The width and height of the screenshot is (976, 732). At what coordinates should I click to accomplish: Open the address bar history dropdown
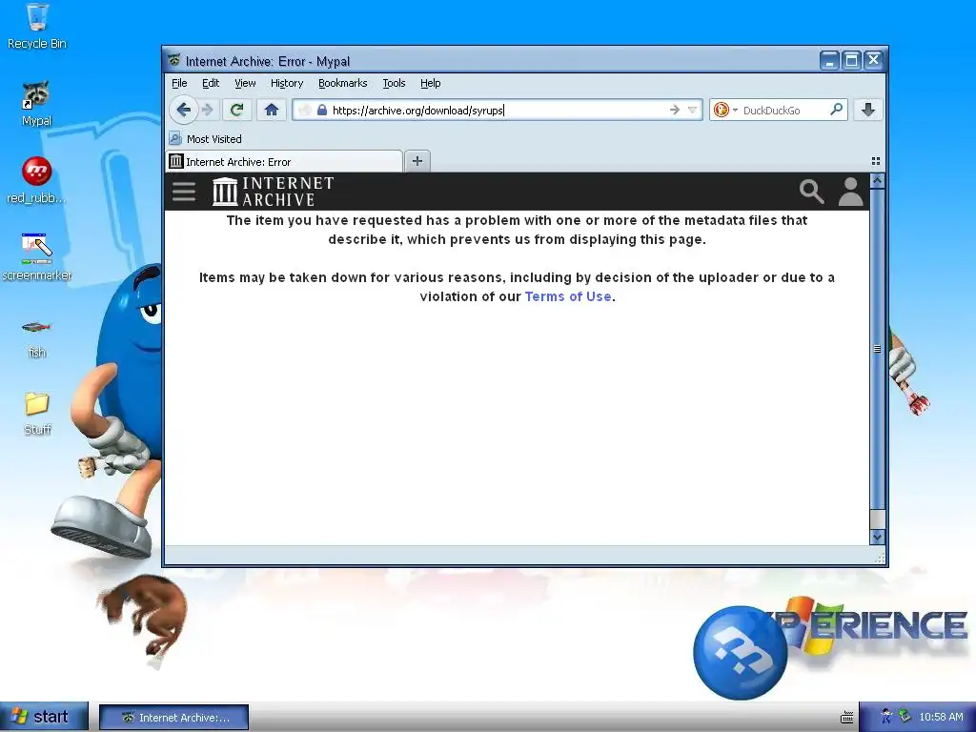(x=692, y=111)
